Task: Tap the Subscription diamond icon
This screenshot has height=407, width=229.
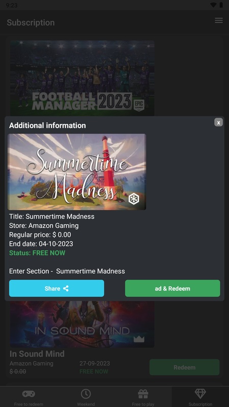Action: [200, 394]
